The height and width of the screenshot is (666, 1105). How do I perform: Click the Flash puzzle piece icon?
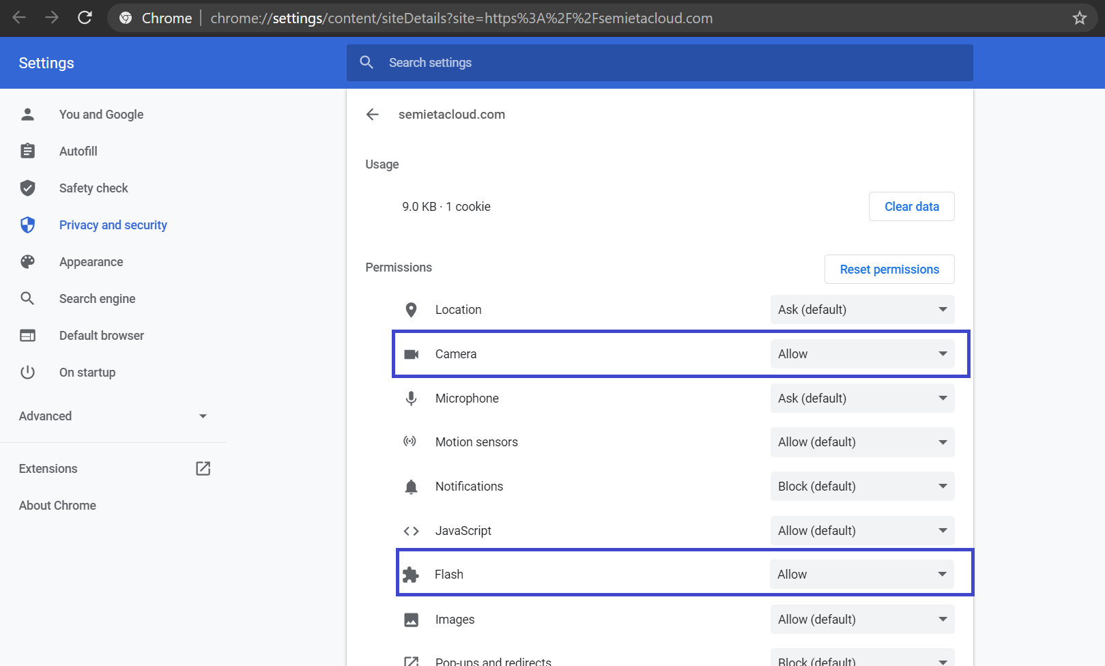[x=410, y=575]
